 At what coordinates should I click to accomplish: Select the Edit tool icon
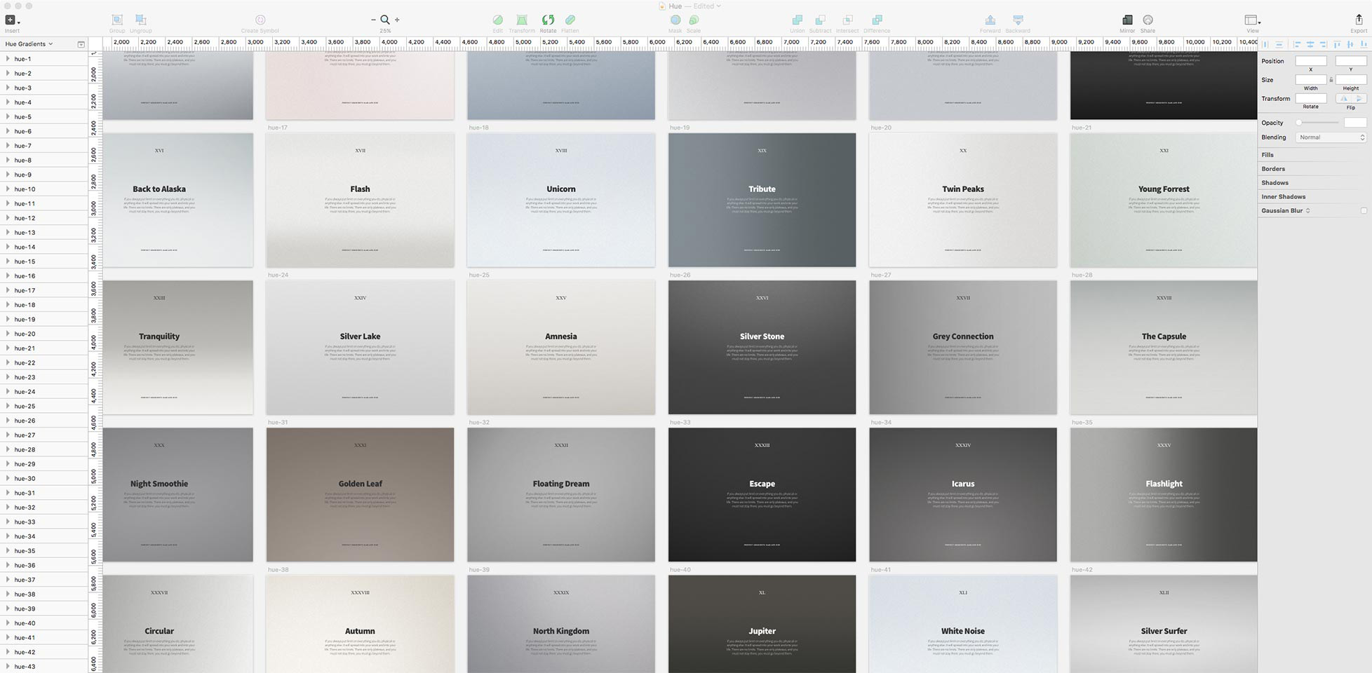pos(497,20)
